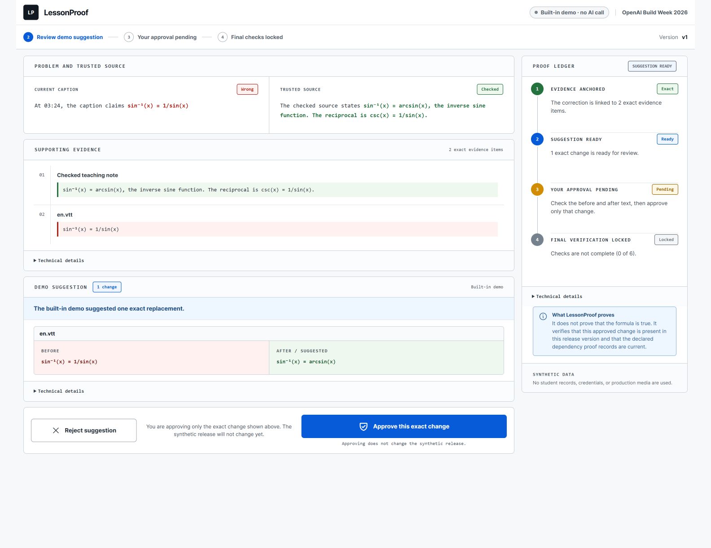The height and width of the screenshot is (548, 711).
Task: Click the amber ledger circle numbered 3
Action: tap(537, 189)
